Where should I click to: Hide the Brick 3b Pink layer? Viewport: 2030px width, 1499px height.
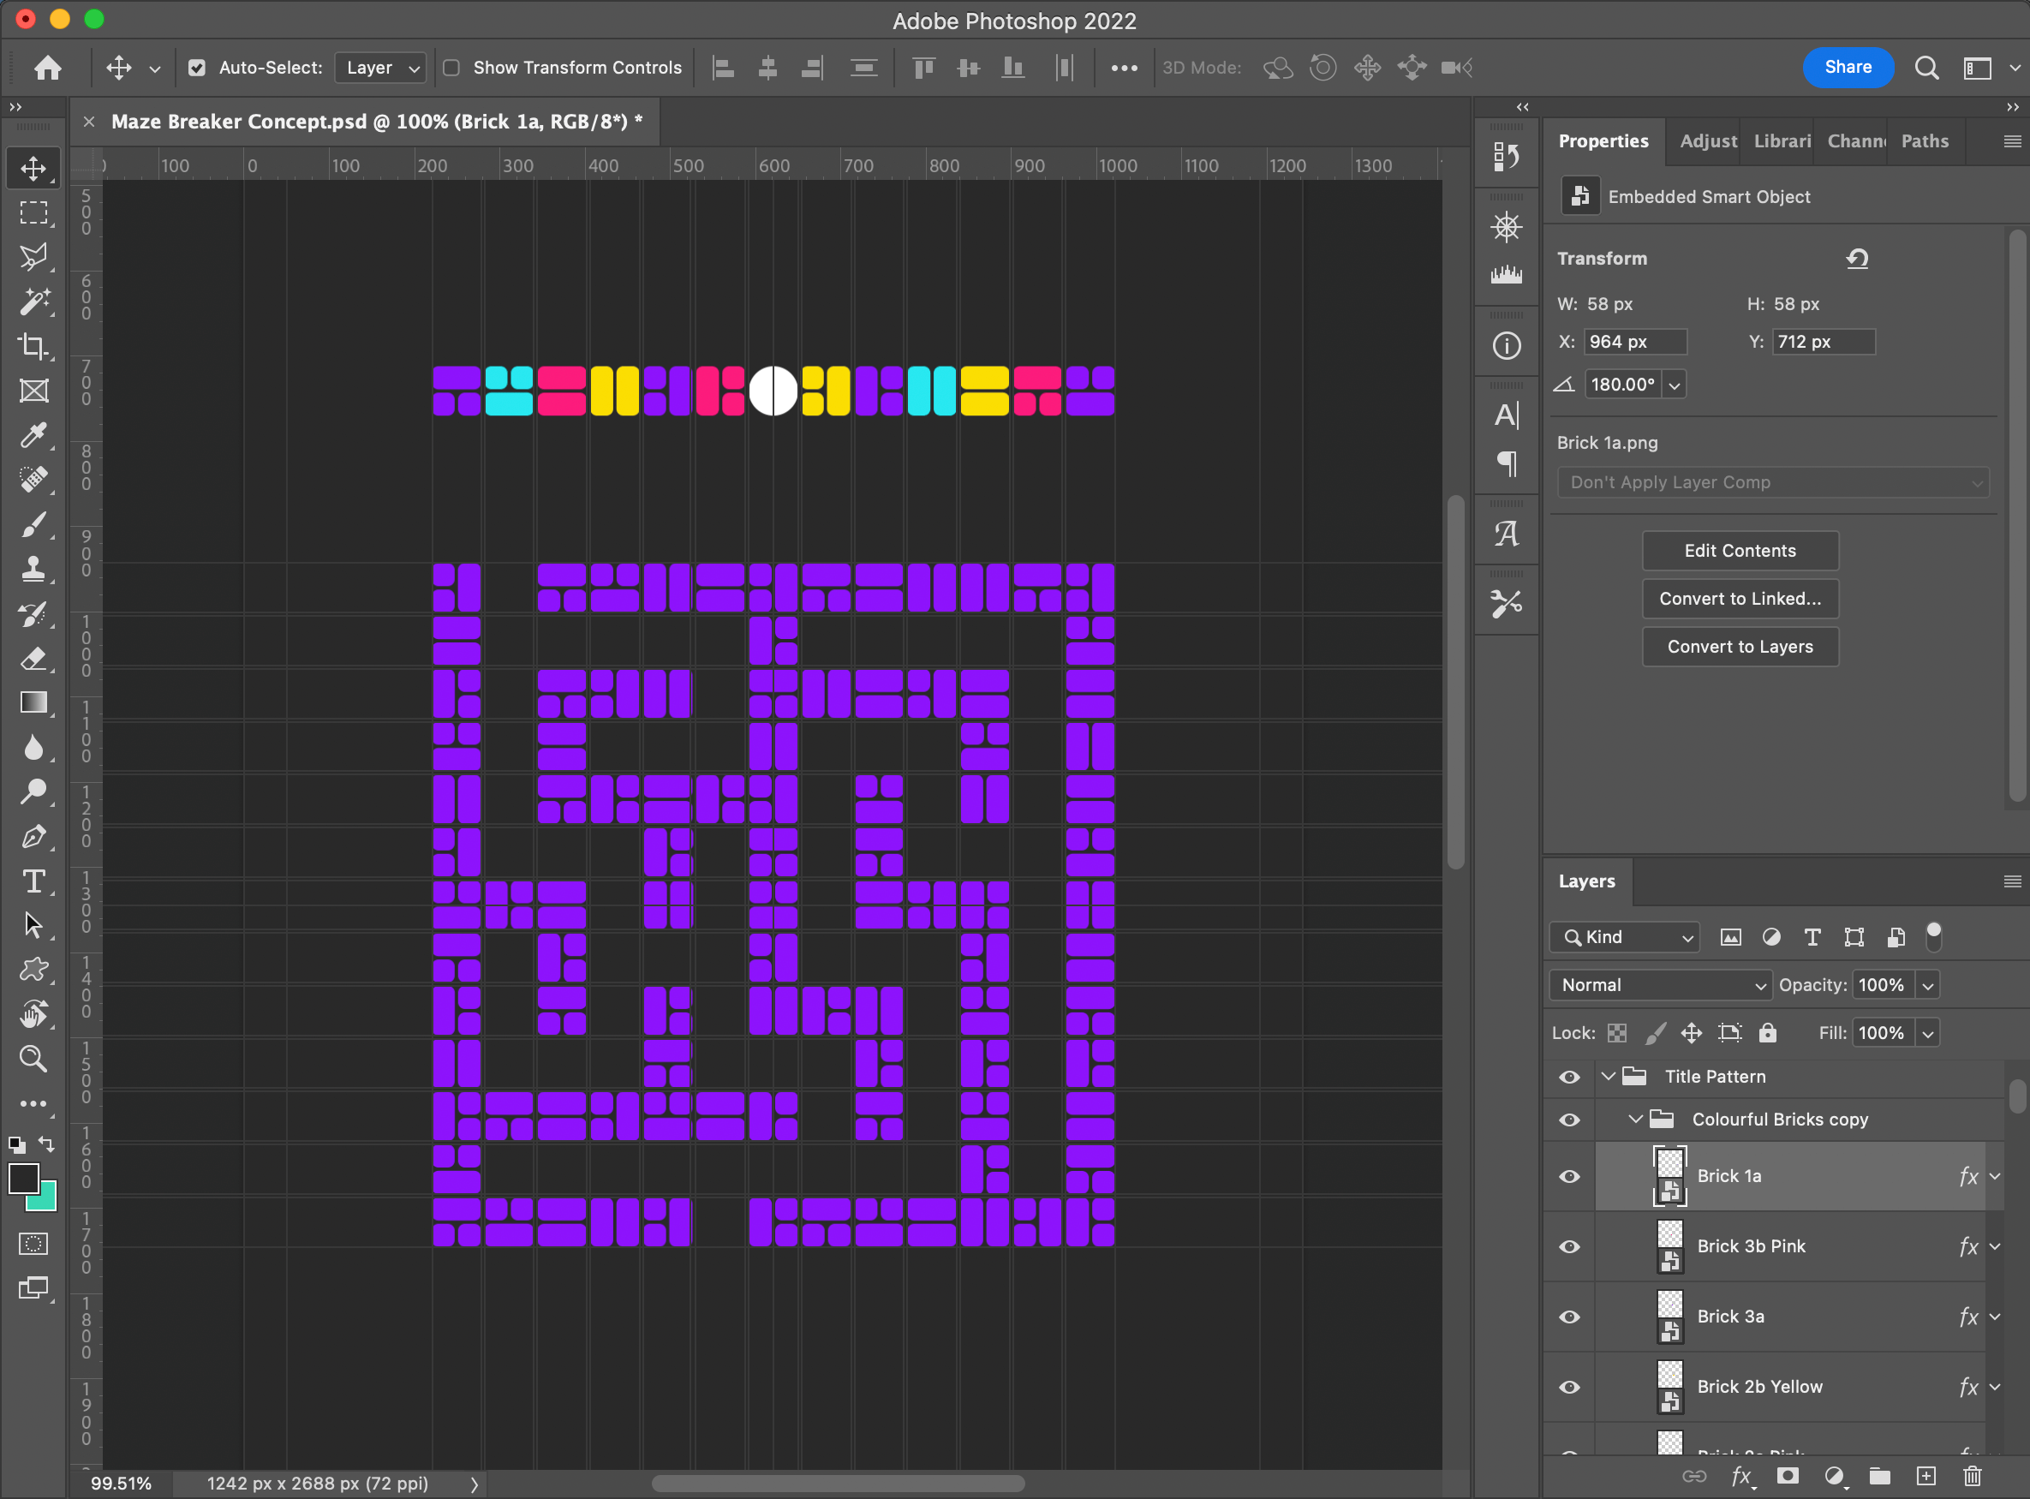point(1569,1247)
